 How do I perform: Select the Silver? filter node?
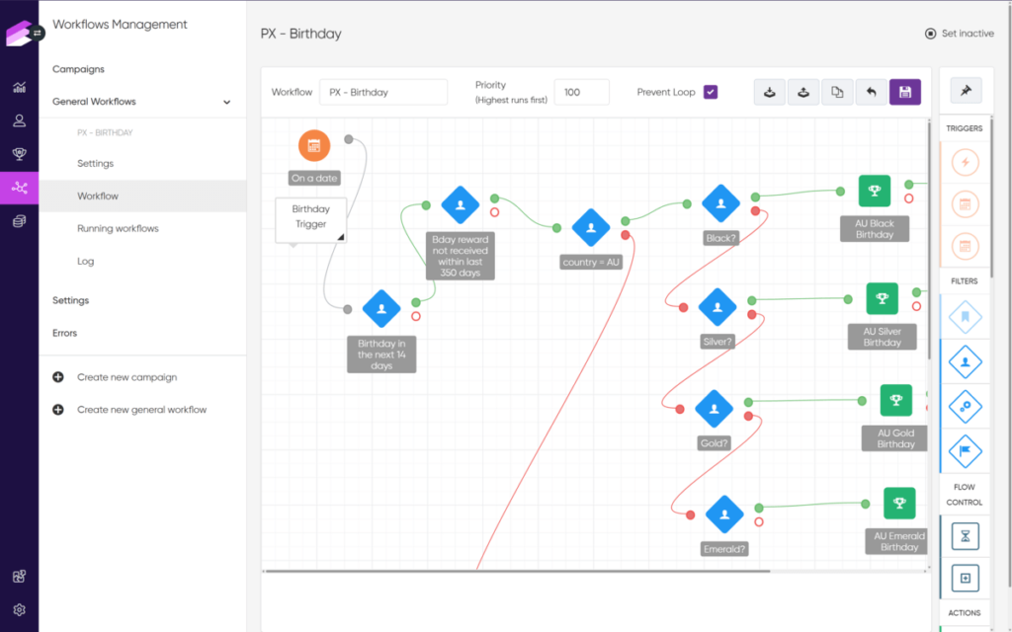click(x=717, y=307)
